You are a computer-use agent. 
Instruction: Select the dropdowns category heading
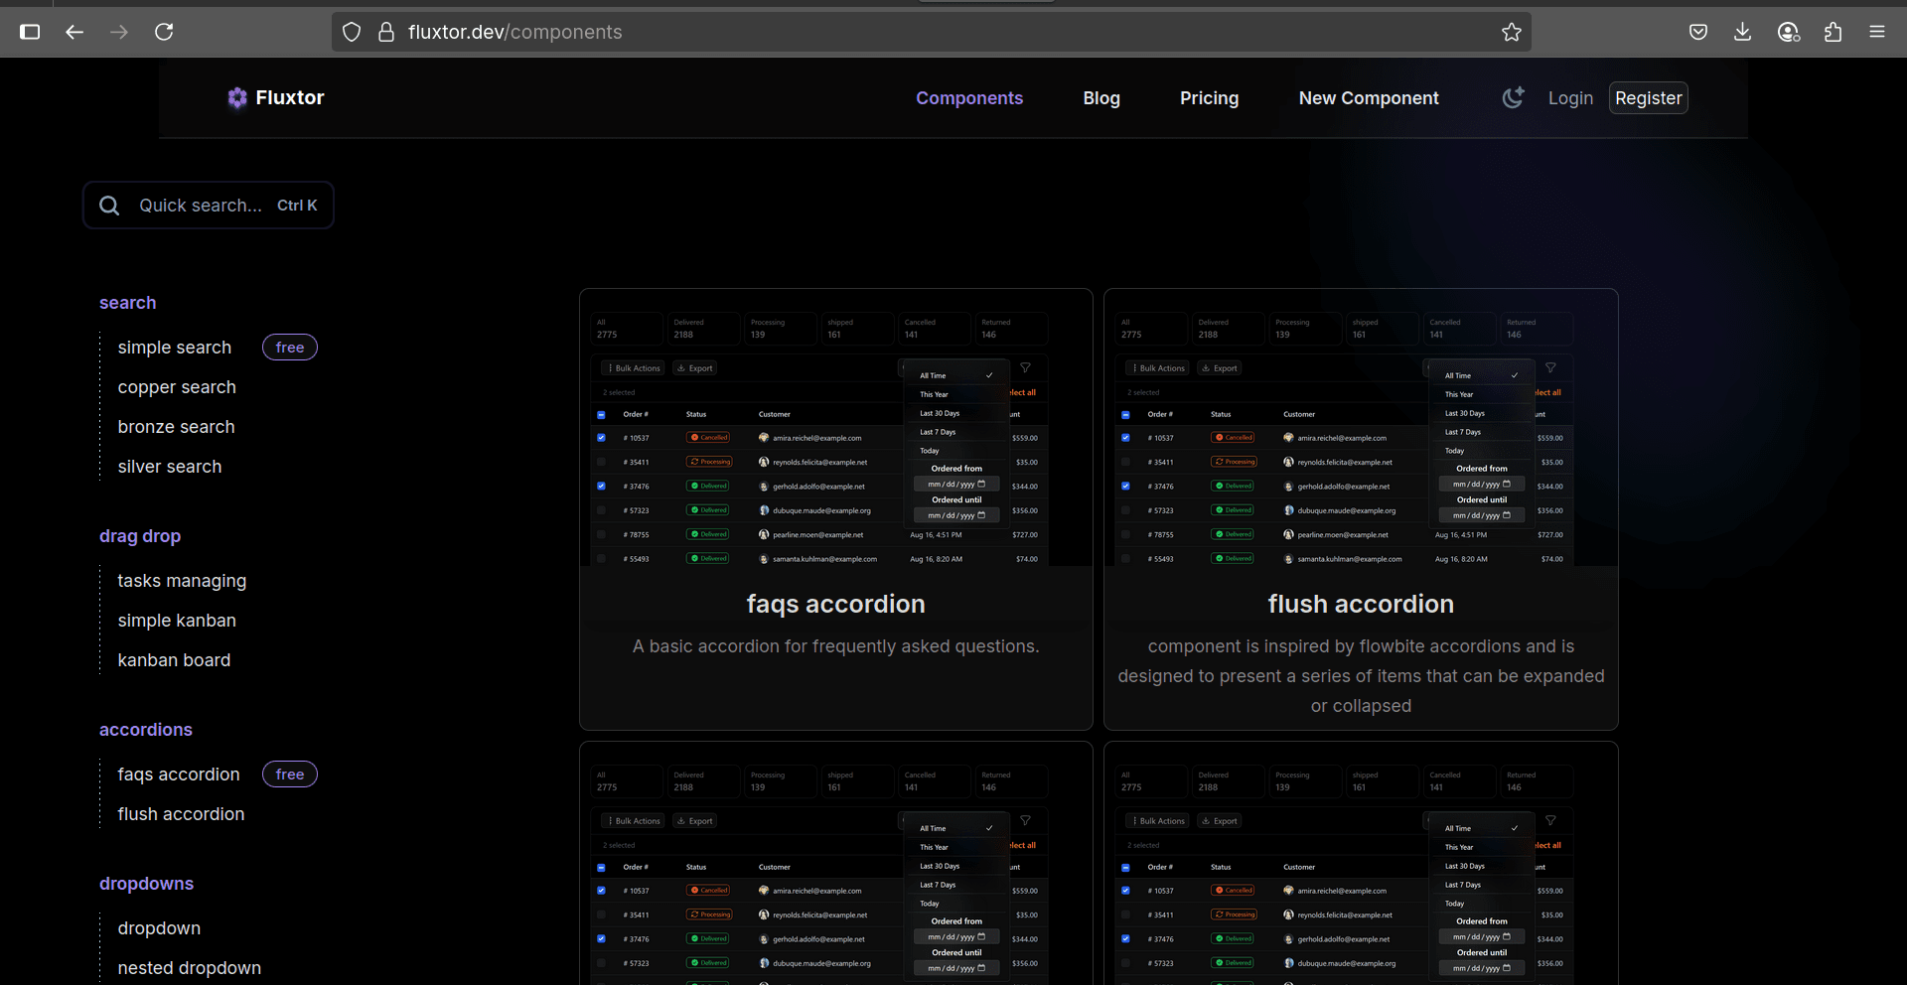(x=146, y=884)
